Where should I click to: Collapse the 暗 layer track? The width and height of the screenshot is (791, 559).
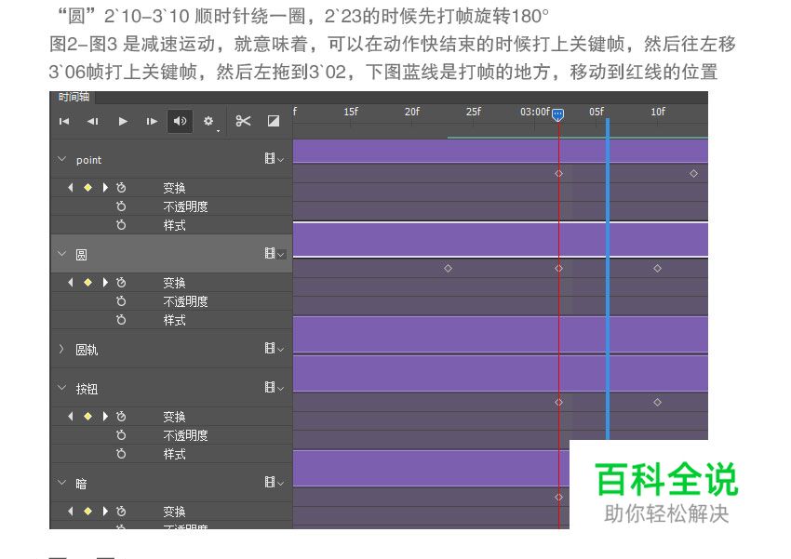[61, 482]
